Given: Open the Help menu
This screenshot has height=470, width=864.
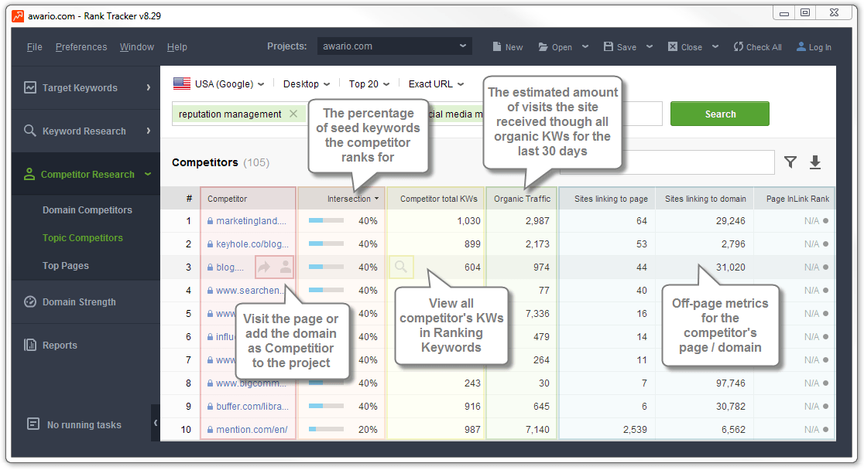Looking at the screenshot, I should click(177, 47).
